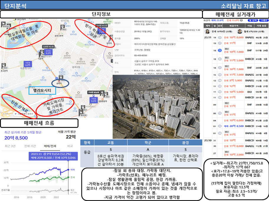Click the 환경 column header in the grade table
The image size is (269, 201).
(x=186, y=143)
